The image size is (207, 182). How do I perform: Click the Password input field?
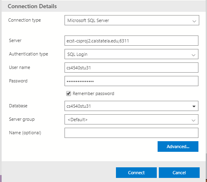(131, 81)
